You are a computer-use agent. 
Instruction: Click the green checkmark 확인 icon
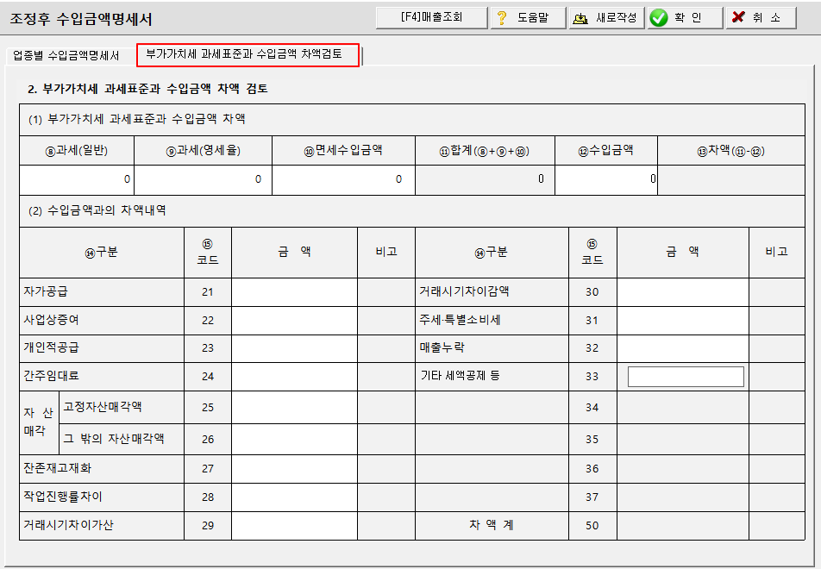point(659,18)
